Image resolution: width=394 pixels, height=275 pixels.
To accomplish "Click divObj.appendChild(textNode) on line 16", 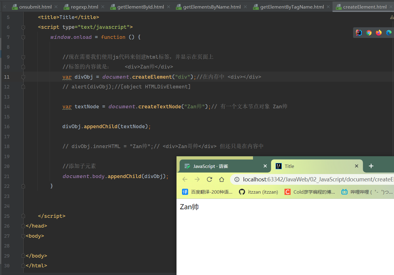I will (x=107, y=126).
